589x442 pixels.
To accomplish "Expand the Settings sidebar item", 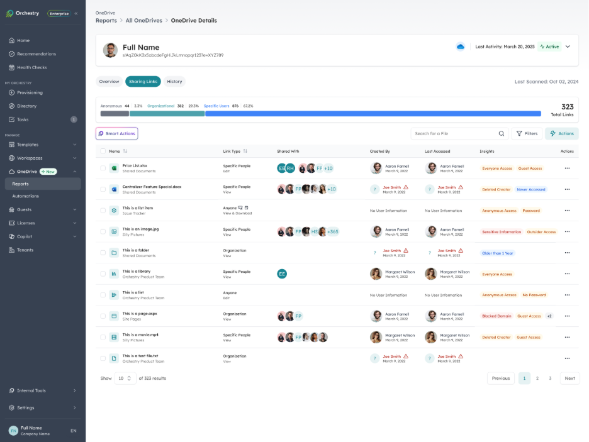I will point(74,407).
